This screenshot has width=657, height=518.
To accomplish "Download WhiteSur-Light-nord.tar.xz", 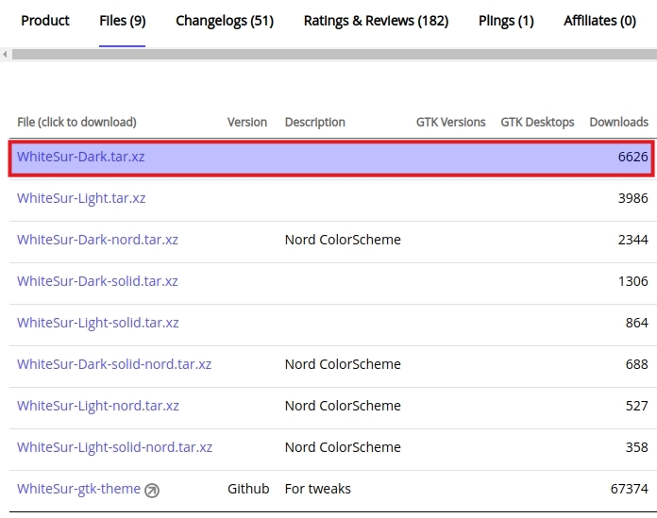I will (97, 406).
